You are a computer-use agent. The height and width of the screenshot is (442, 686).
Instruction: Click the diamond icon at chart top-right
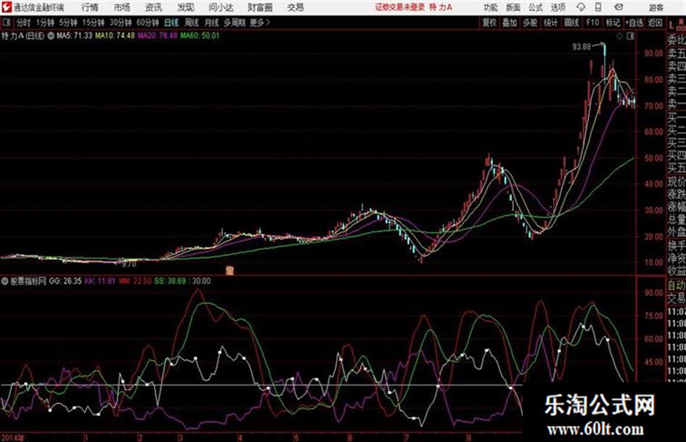tap(619, 36)
